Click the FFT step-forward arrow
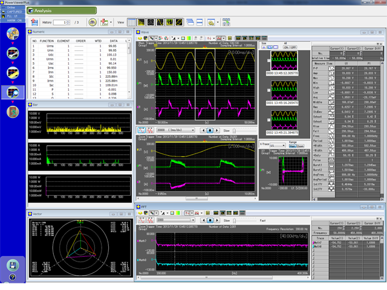The image size is (387, 290). coord(217,220)
